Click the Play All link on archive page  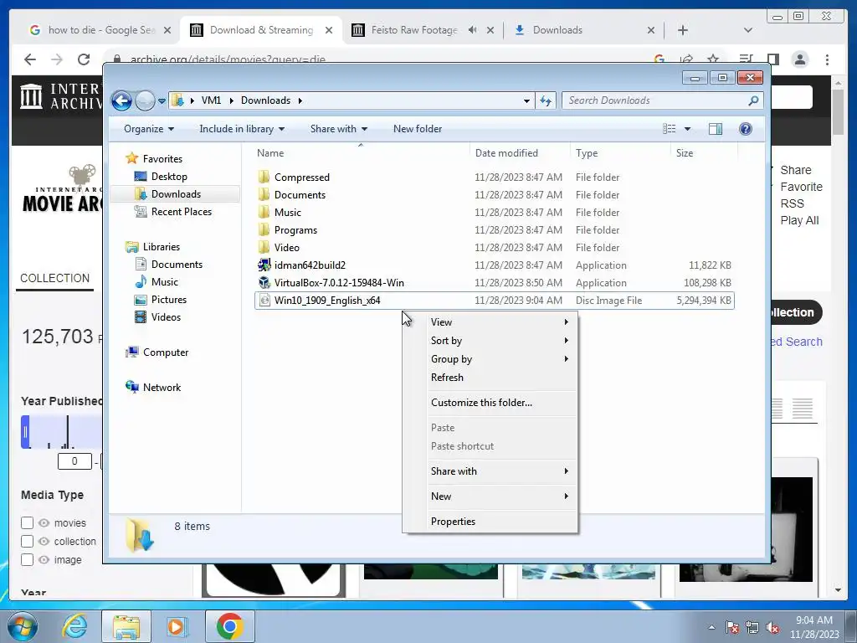coord(799,220)
